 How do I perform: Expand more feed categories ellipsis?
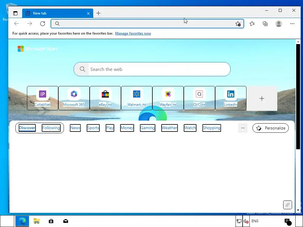243,128
